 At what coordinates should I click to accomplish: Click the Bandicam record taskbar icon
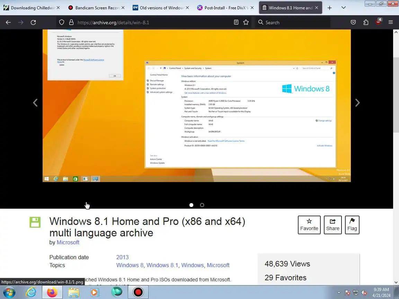(138, 292)
